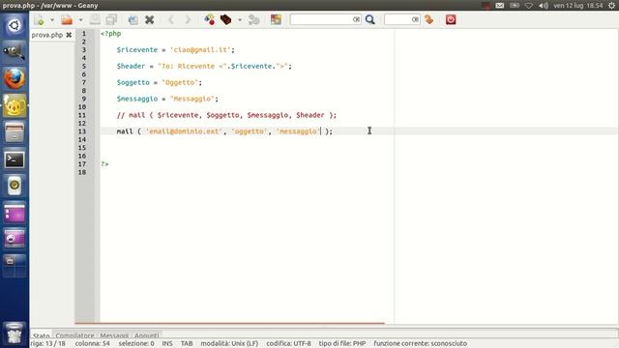The width and height of the screenshot is (619, 348).
Task: Click the Geany icon in the dock
Action: pyautogui.click(x=15, y=105)
